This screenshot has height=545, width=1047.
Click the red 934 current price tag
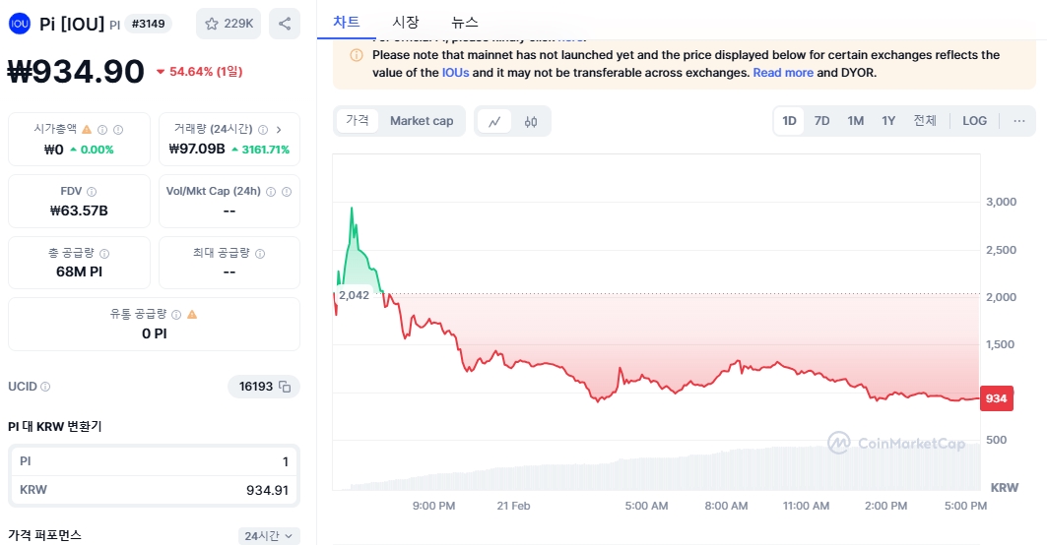[x=996, y=398]
